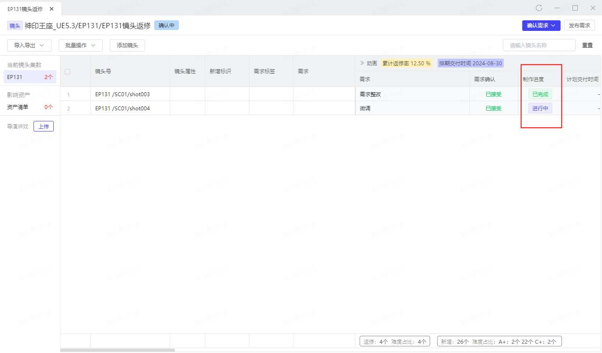Focus the 请输入镜头名称 search field

pyautogui.click(x=539, y=45)
